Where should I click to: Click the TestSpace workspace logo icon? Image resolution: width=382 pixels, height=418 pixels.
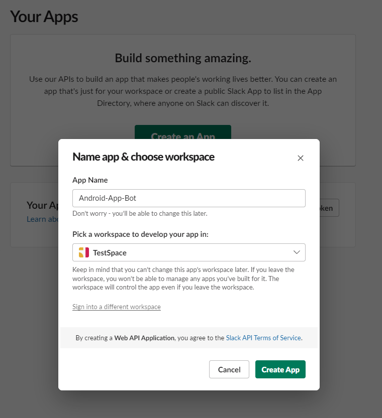[84, 252]
